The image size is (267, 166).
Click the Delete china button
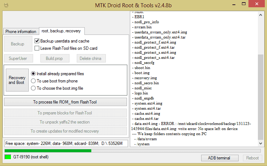(91, 58)
